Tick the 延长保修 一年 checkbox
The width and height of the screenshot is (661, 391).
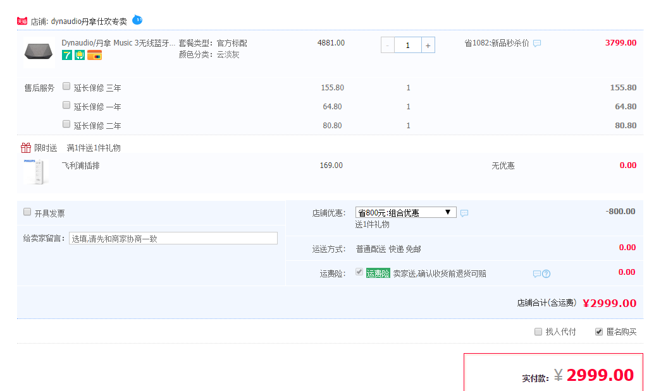66,105
